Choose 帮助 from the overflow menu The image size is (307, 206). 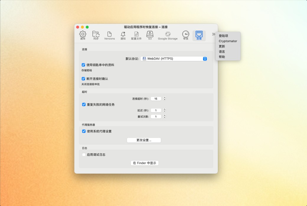[x=222, y=57]
